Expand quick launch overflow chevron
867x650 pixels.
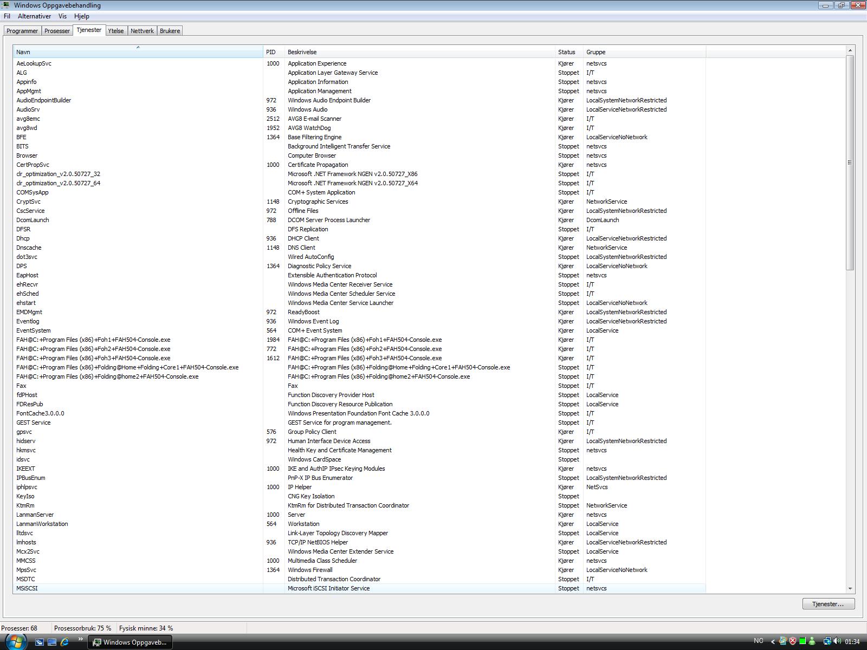click(x=81, y=639)
